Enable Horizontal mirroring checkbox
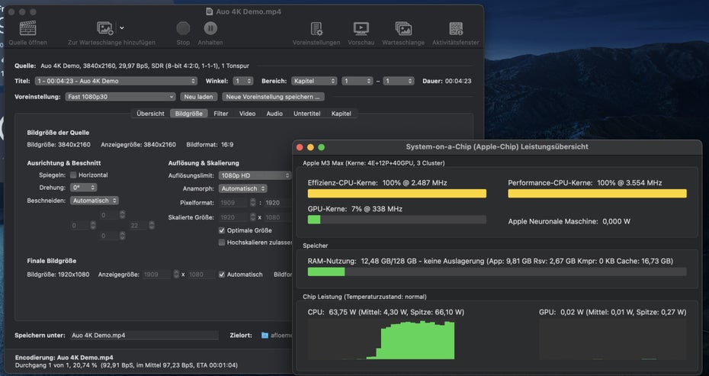The image size is (709, 376). pos(73,175)
